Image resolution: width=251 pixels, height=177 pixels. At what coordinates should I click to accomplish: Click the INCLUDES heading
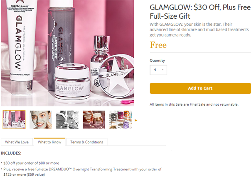click(x=11, y=153)
